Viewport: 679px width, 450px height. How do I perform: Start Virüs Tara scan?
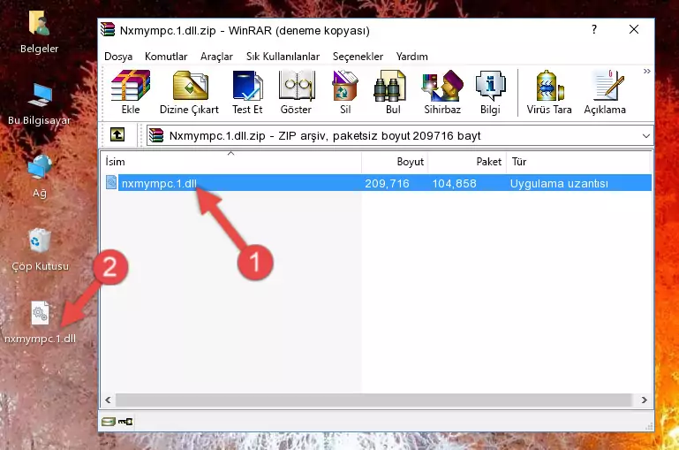pyautogui.click(x=549, y=92)
